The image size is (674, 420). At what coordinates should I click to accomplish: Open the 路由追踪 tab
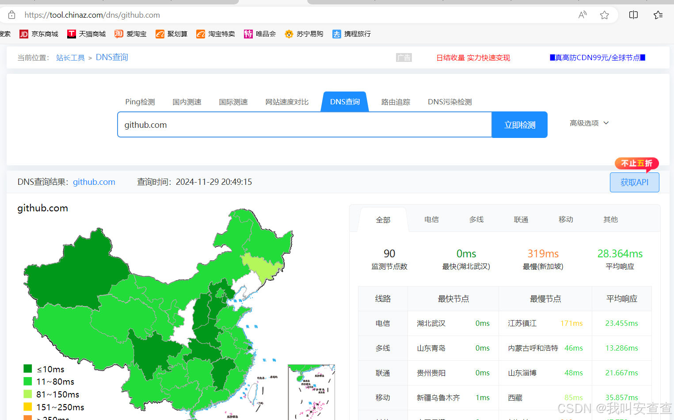click(x=396, y=101)
